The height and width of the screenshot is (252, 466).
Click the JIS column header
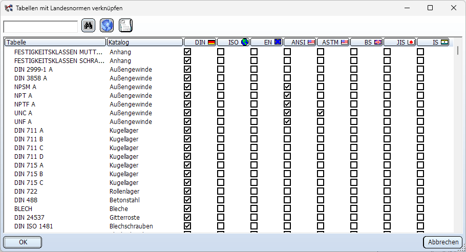(x=400, y=42)
